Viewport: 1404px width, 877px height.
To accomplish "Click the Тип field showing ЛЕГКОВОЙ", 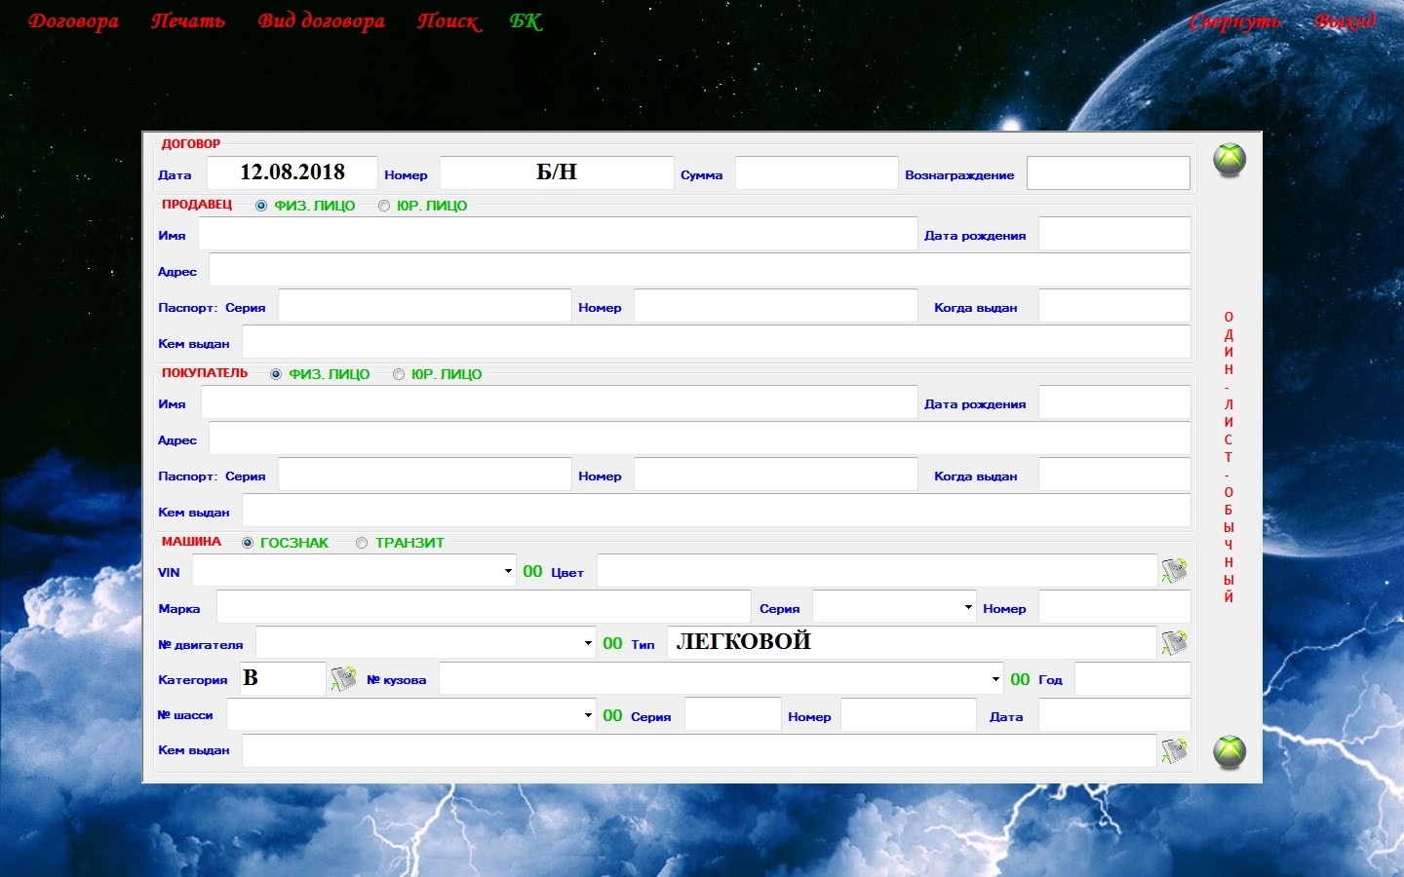I will point(913,643).
